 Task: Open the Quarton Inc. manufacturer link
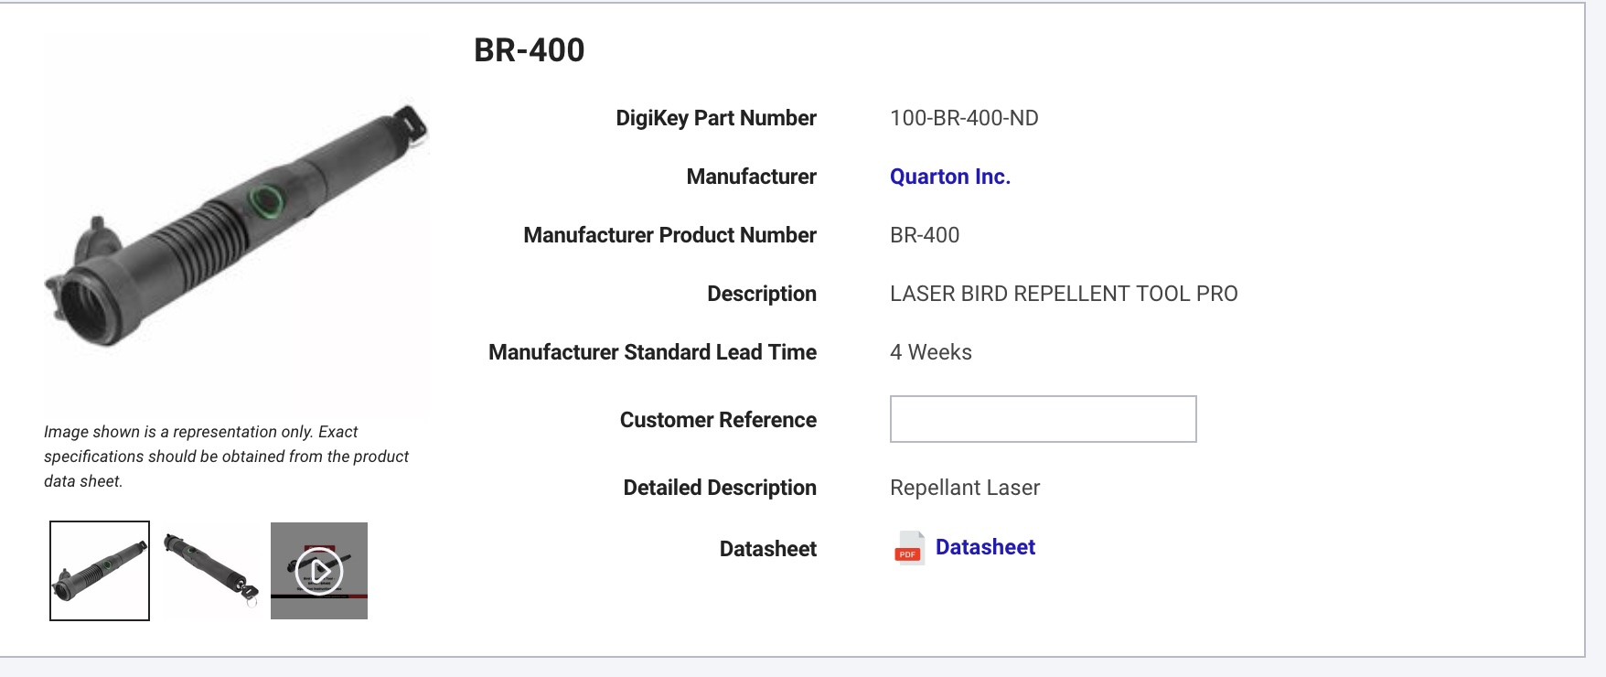pos(950,177)
